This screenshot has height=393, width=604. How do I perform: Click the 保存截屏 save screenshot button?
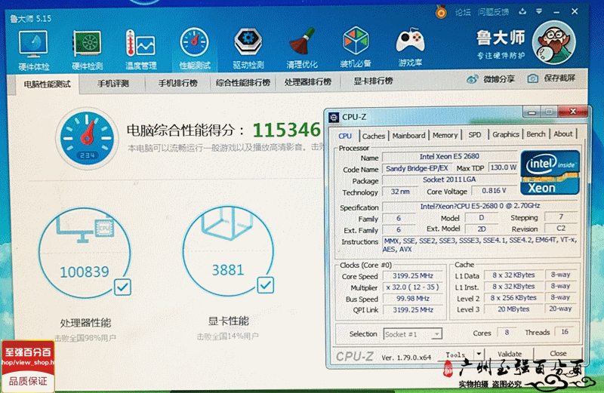click(551, 78)
